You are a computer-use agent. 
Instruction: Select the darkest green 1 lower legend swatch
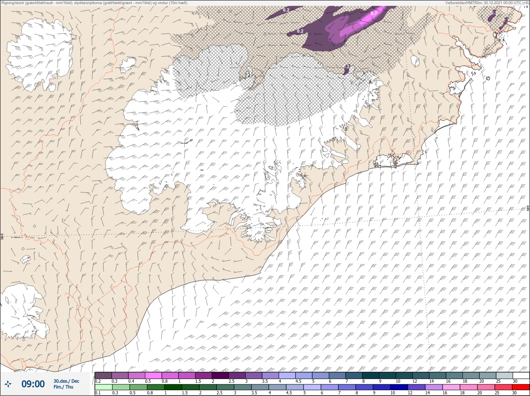point(173,387)
